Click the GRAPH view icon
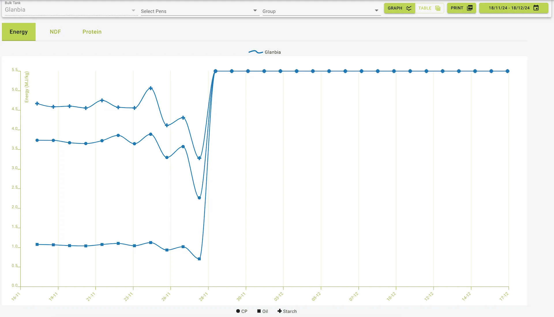Screen dimensions: 554x317 point(409,8)
